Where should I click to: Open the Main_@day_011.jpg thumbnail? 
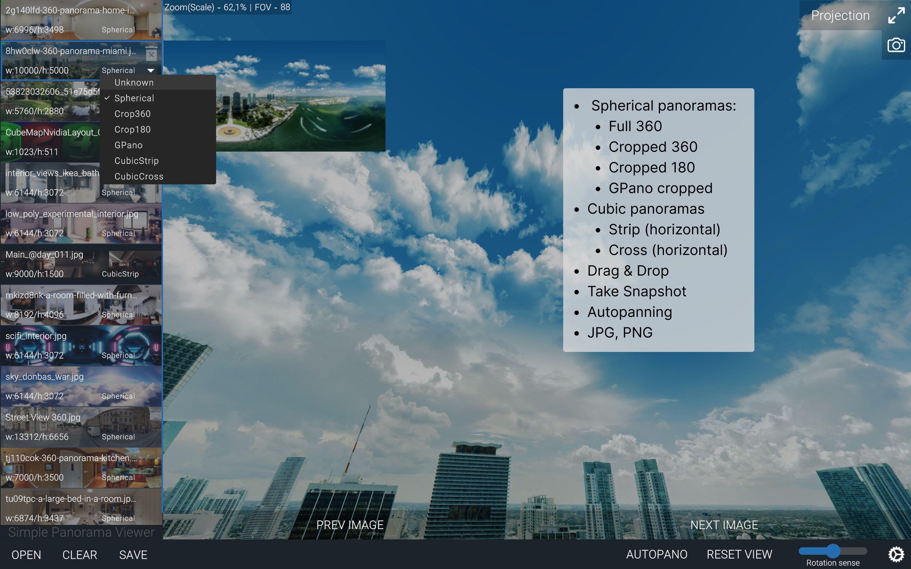(x=81, y=264)
